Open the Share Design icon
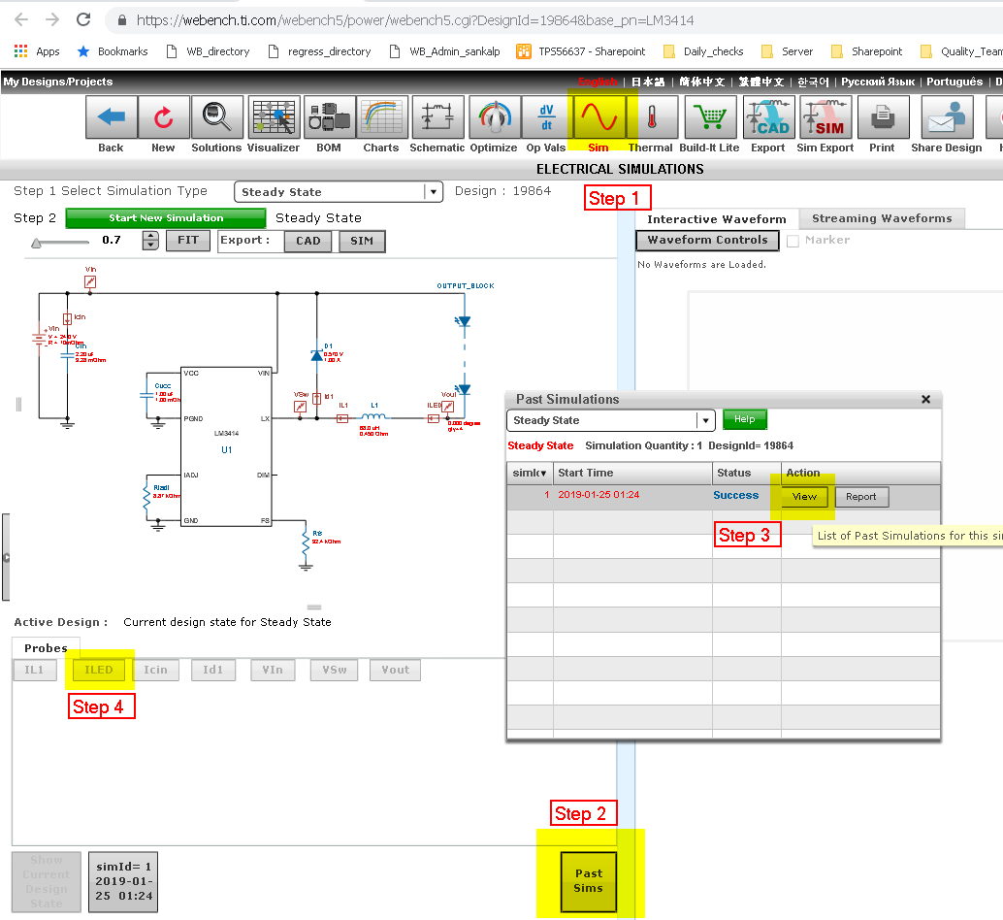This screenshot has height=920, width=1003. (x=948, y=117)
